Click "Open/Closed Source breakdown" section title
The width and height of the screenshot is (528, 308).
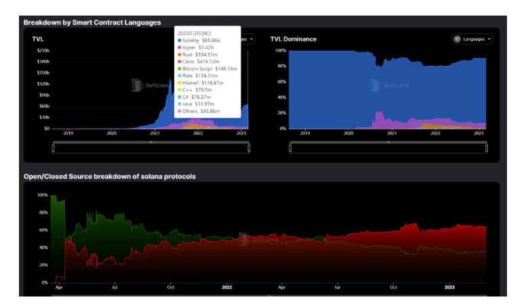[x=110, y=176]
